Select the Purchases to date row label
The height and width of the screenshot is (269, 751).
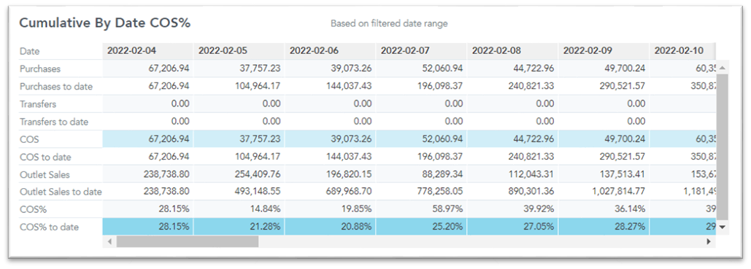point(56,87)
